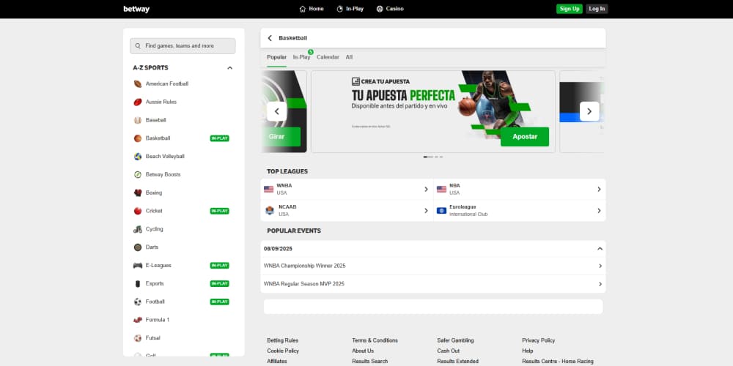Open the Casino menu item
The width and height of the screenshot is (733, 366).
point(390,9)
